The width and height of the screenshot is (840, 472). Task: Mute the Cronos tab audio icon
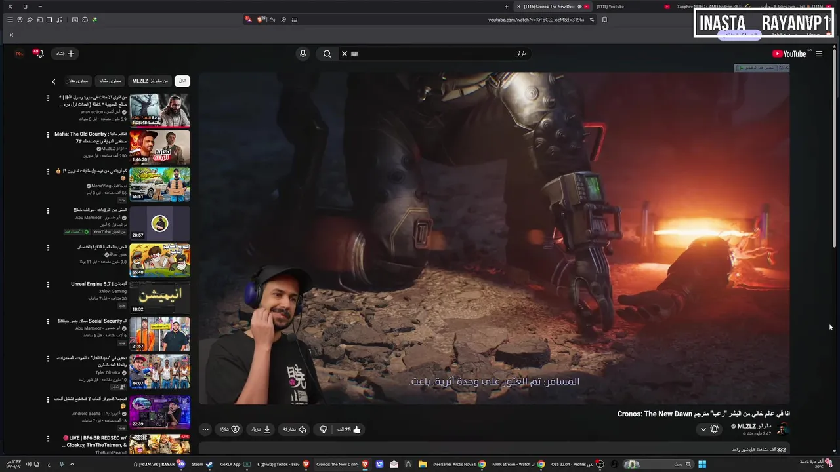580,7
